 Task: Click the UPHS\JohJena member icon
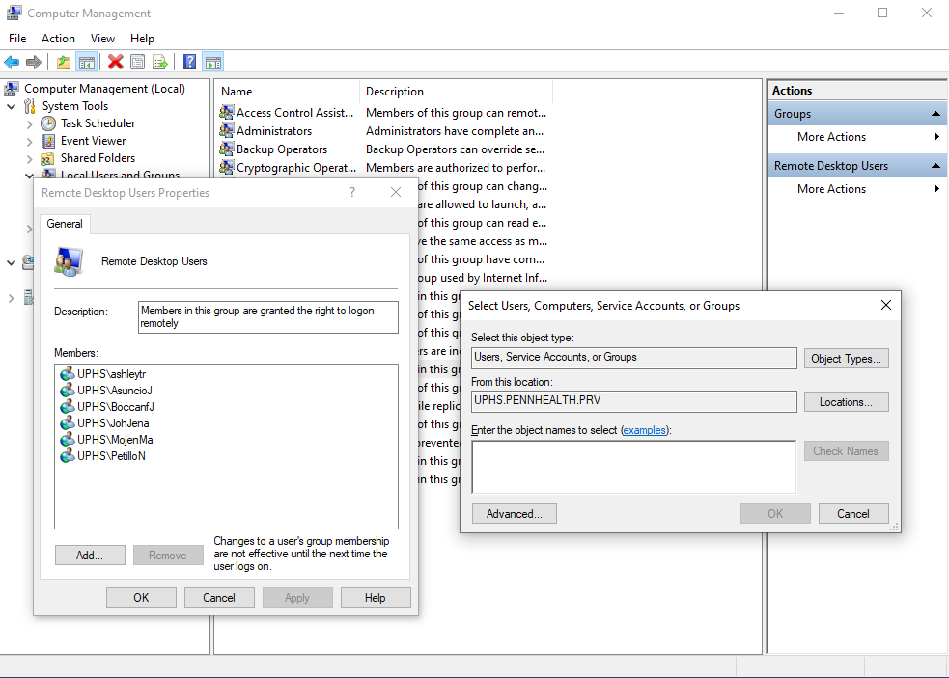(68, 422)
